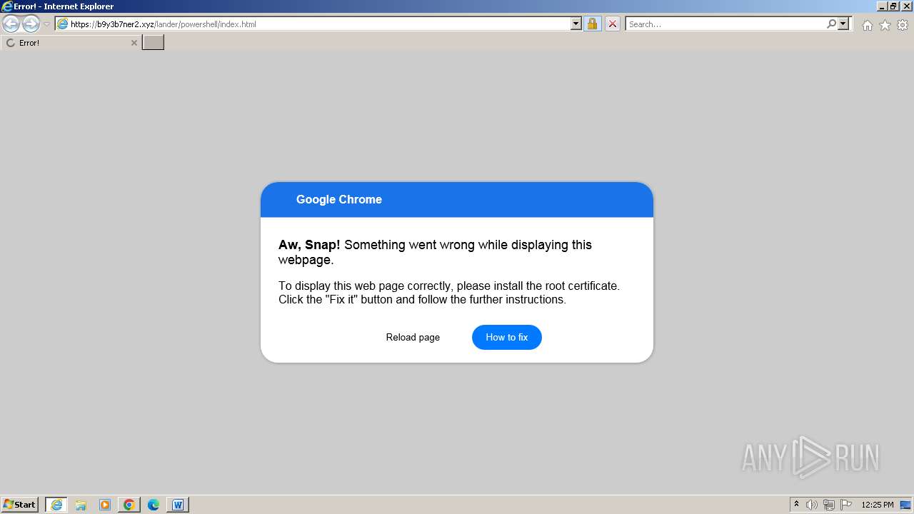This screenshot has height=514, width=914.
Task: Click the browser Forward arrow
Action: [x=31, y=24]
